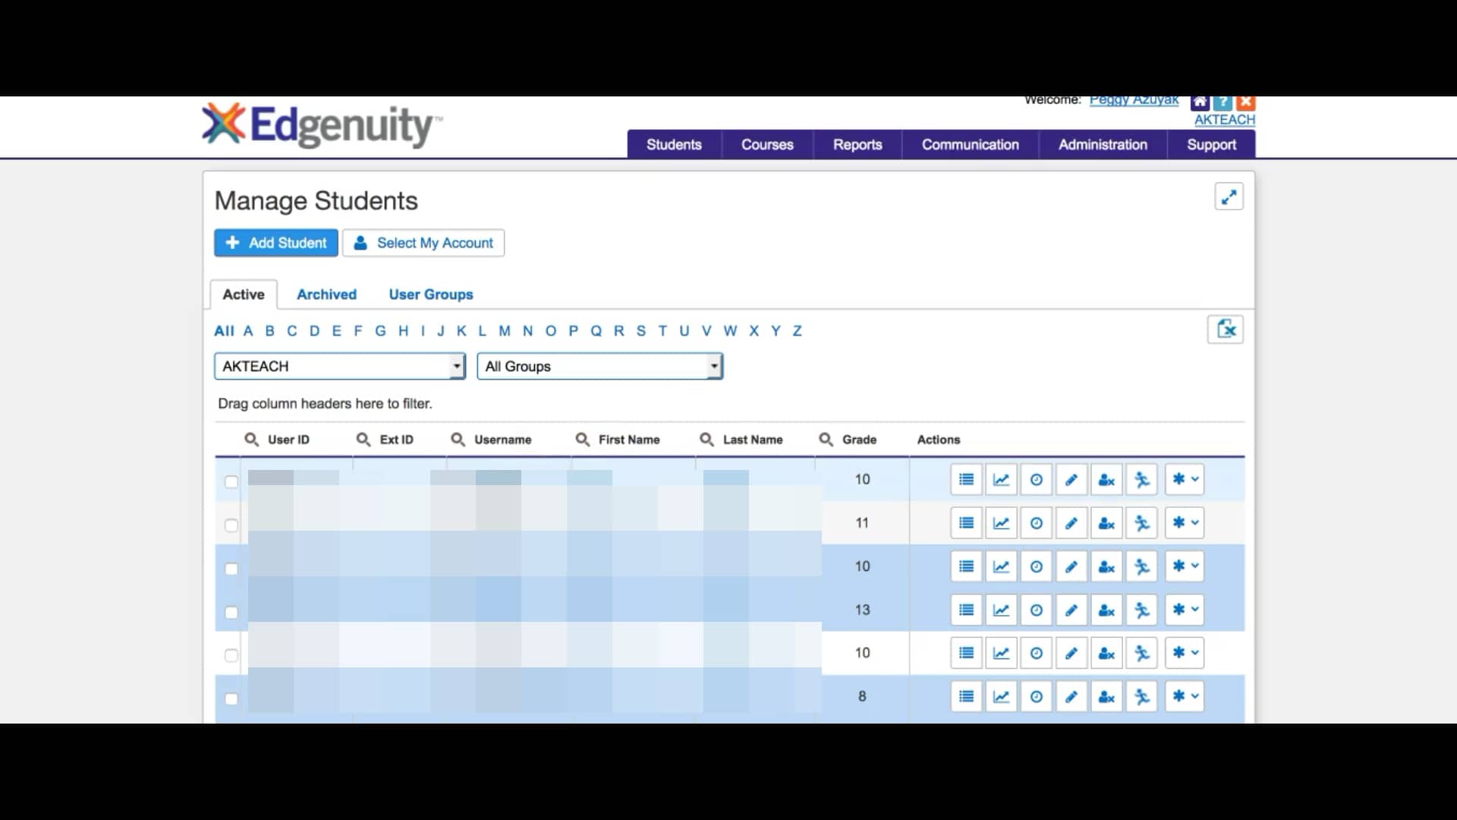The width and height of the screenshot is (1457, 820).
Task: Check the checkbox for the first student row
Action: [231, 481]
